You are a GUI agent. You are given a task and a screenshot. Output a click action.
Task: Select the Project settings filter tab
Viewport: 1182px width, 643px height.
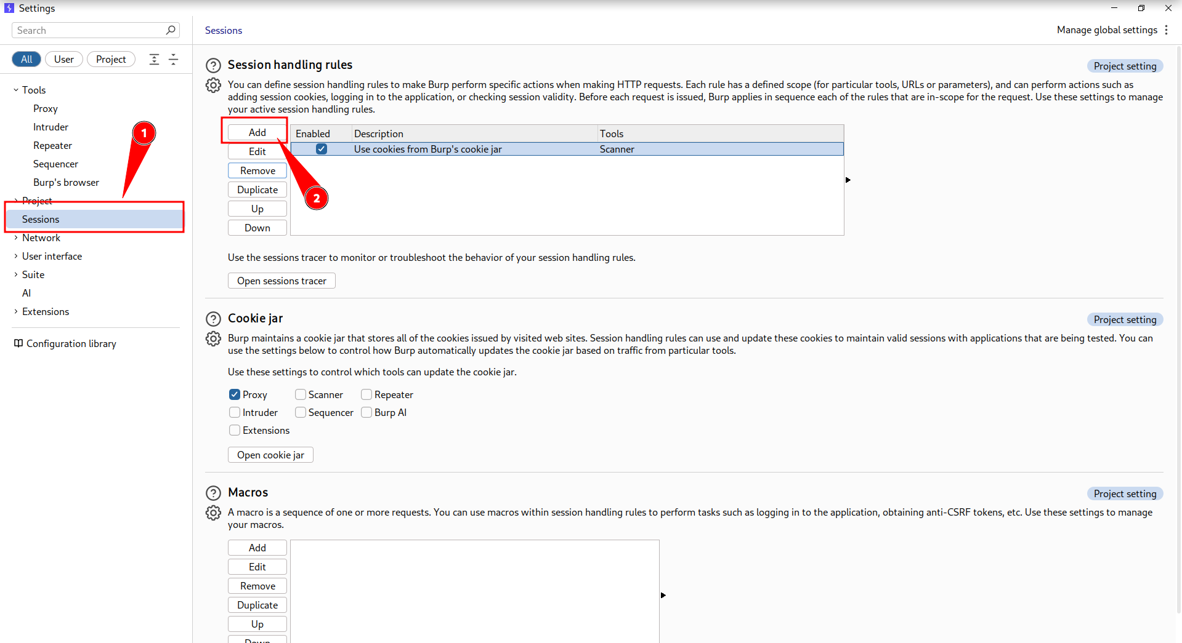(x=111, y=59)
